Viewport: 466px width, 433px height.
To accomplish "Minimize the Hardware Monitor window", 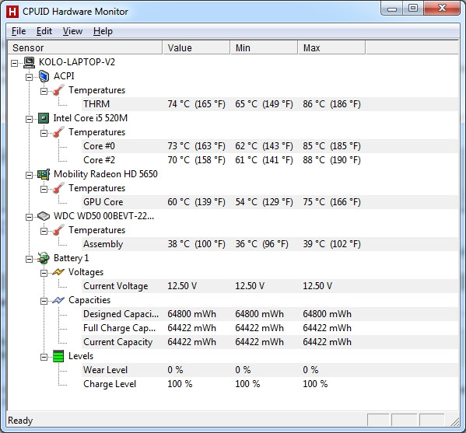I will tap(392, 9).
